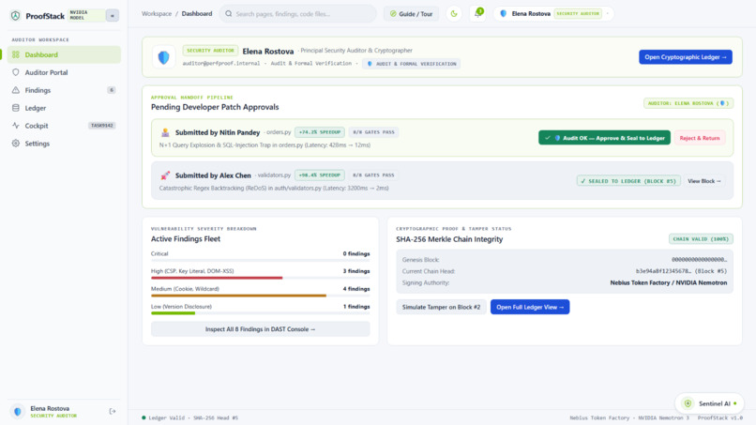The width and height of the screenshot is (756, 425).
Task: Click the Dashboard grid icon
Action: click(x=16, y=54)
